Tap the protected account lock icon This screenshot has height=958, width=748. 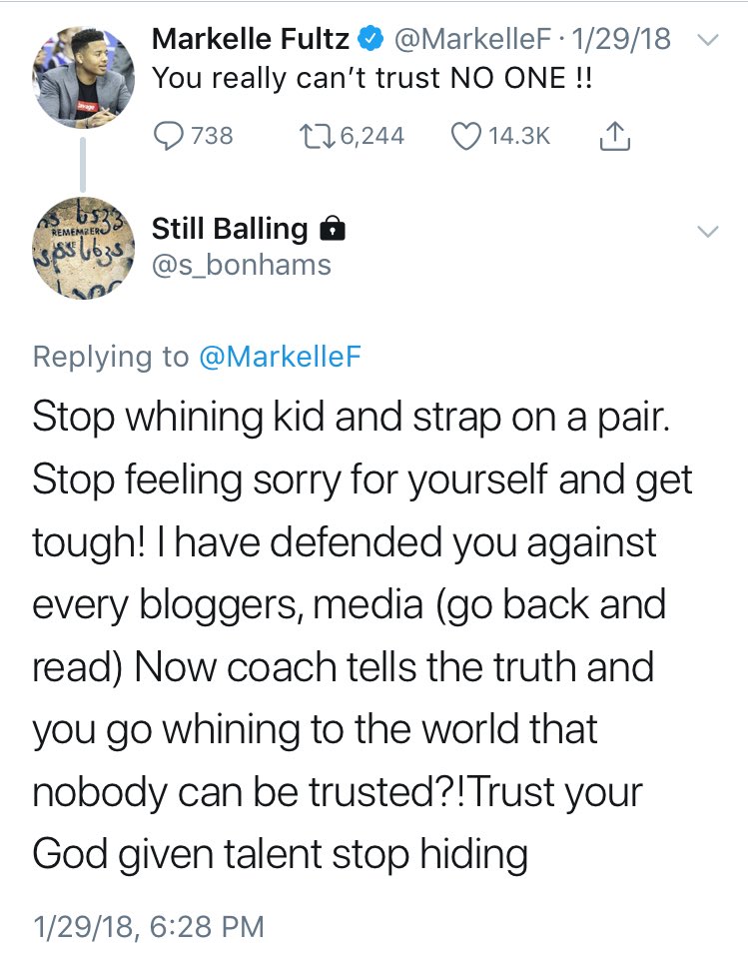point(331,231)
